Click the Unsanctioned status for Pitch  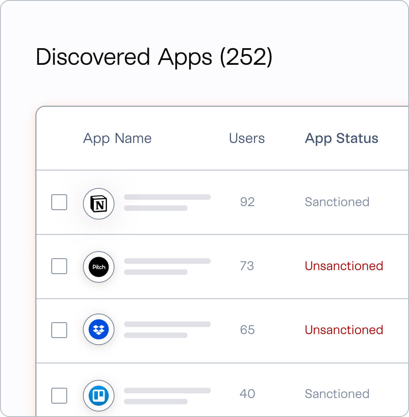point(344,266)
